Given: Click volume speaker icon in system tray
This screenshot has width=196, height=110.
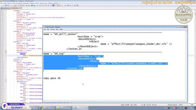Looking at the screenshot, I should tap(181, 108).
